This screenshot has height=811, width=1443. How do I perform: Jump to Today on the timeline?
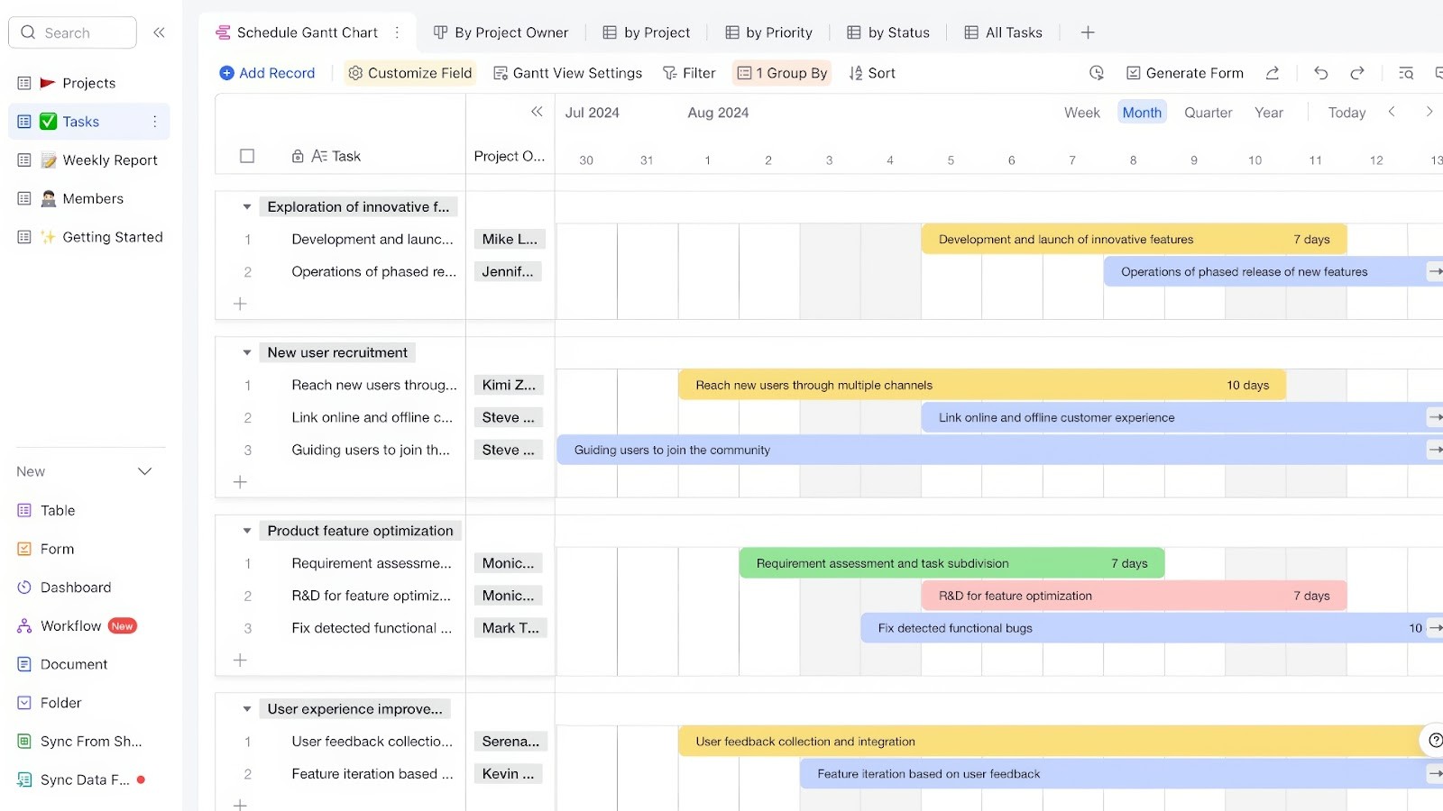1346,112
